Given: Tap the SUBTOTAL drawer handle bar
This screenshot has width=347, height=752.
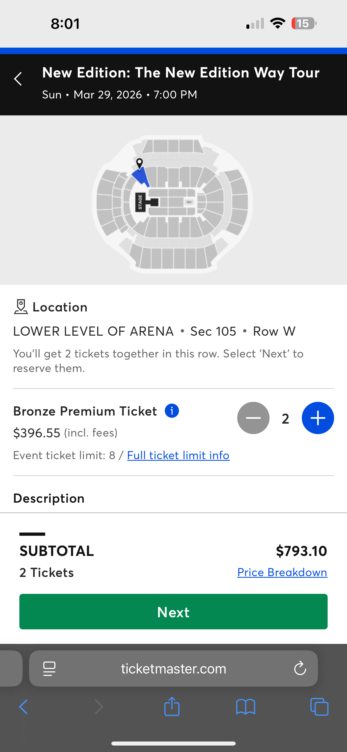Looking at the screenshot, I should point(32,534).
